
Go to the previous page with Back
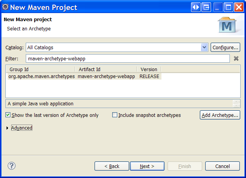[112, 166]
